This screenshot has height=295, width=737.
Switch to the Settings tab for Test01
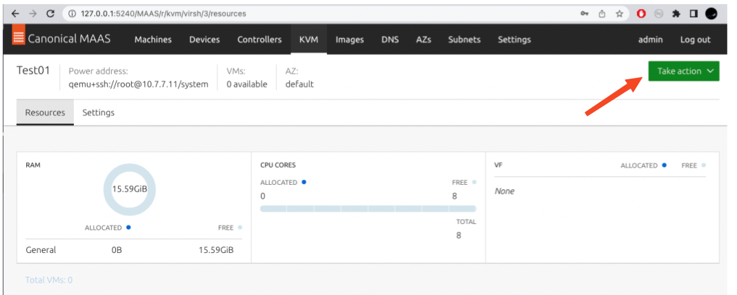coord(98,112)
